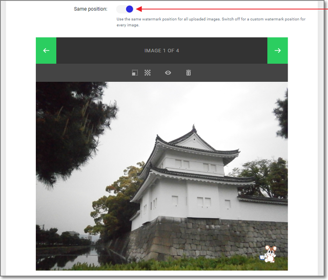Toggle the Same position switch
The image size is (328, 280).
click(125, 9)
